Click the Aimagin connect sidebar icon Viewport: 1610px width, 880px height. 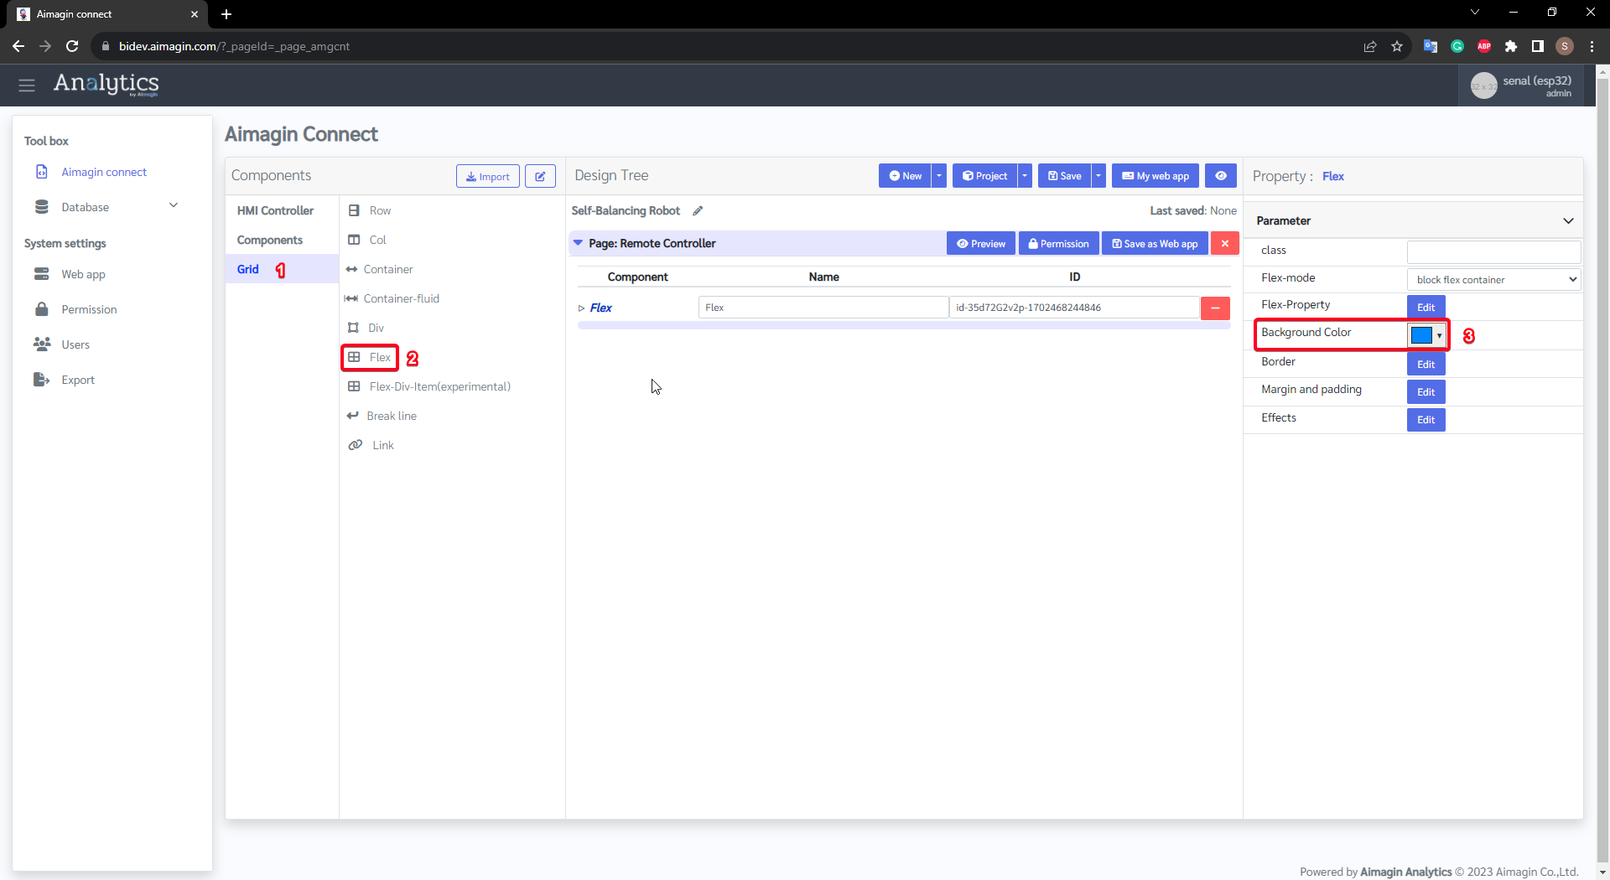tap(41, 172)
